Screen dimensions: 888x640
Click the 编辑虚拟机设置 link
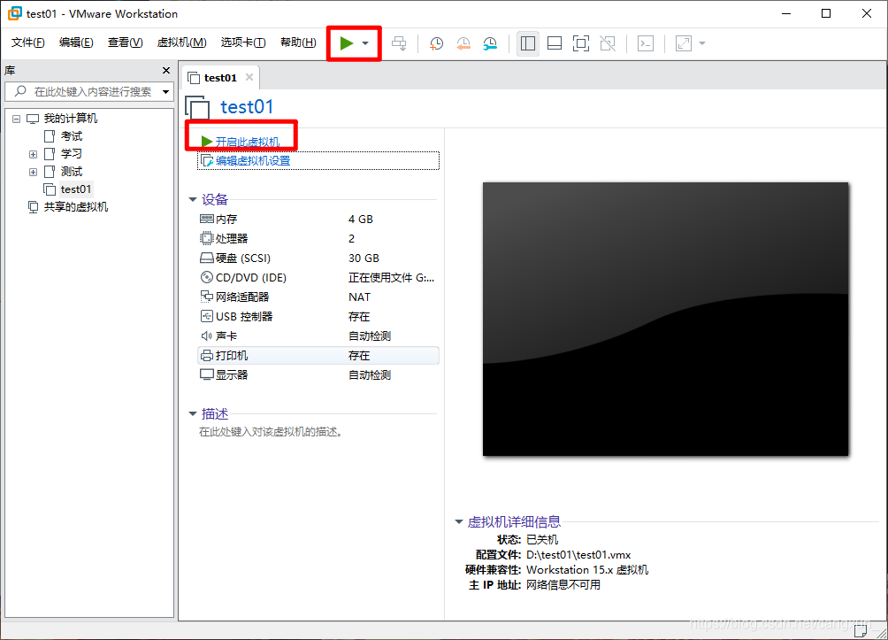253,161
